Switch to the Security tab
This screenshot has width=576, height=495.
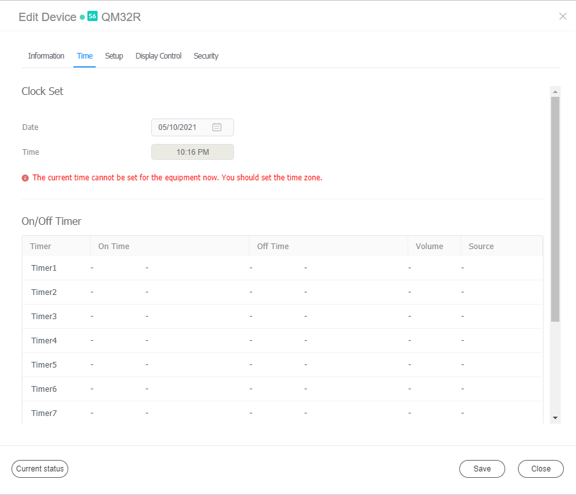205,55
